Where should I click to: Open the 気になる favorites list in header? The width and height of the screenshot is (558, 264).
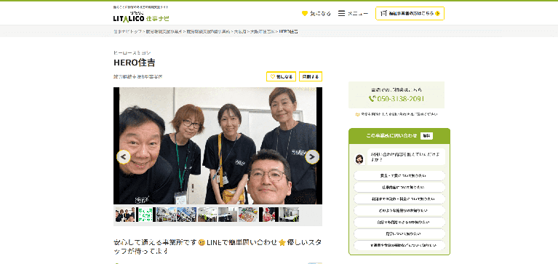pos(316,14)
